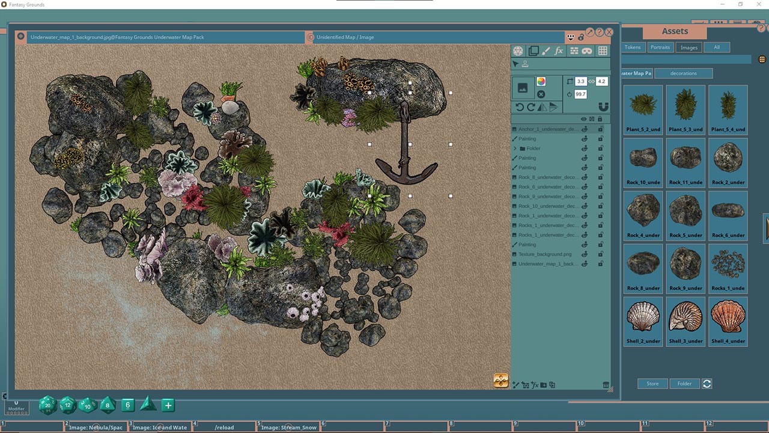Open the color wheel tint picker
769x433 pixels.
(541, 82)
